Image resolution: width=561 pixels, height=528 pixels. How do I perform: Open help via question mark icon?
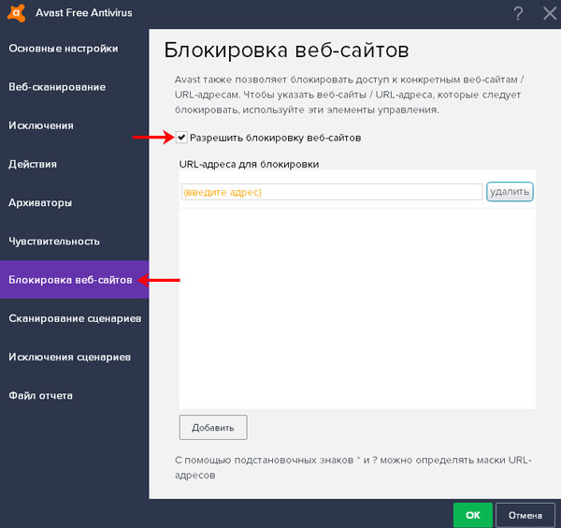tap(518, 14)
